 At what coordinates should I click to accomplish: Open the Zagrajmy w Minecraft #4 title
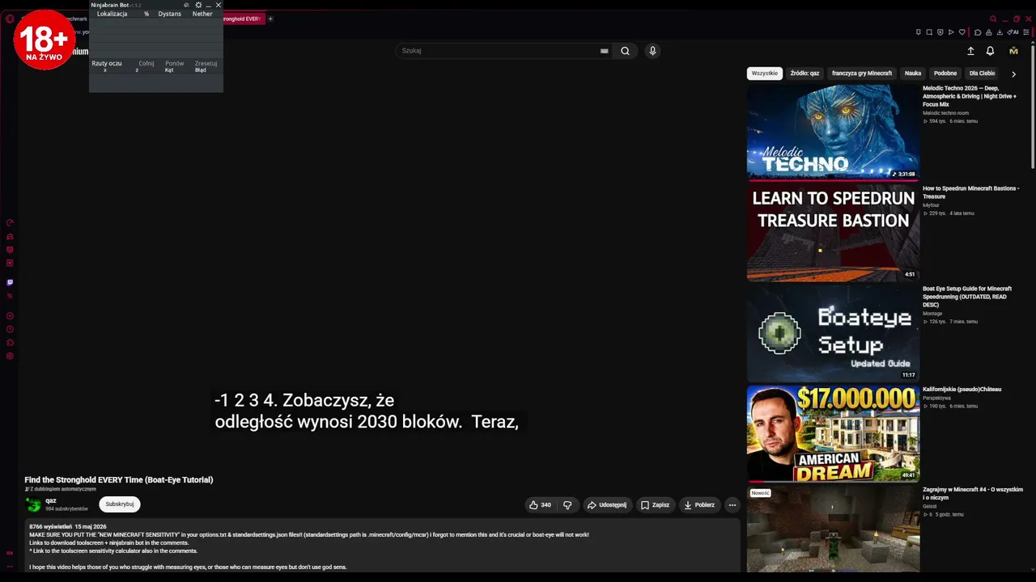(973, 494)
